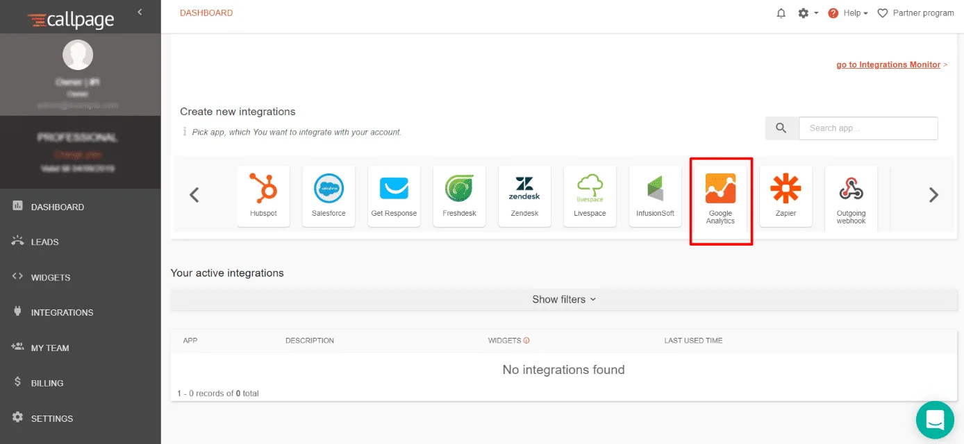Click the LAST USED TIME column header
The image size is (964, 444).
point(693,341)
